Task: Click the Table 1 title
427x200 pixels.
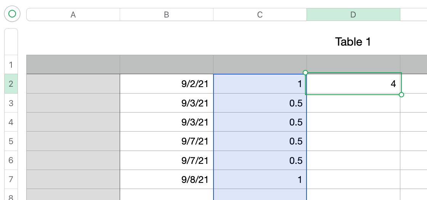Action: click(353, 42)
